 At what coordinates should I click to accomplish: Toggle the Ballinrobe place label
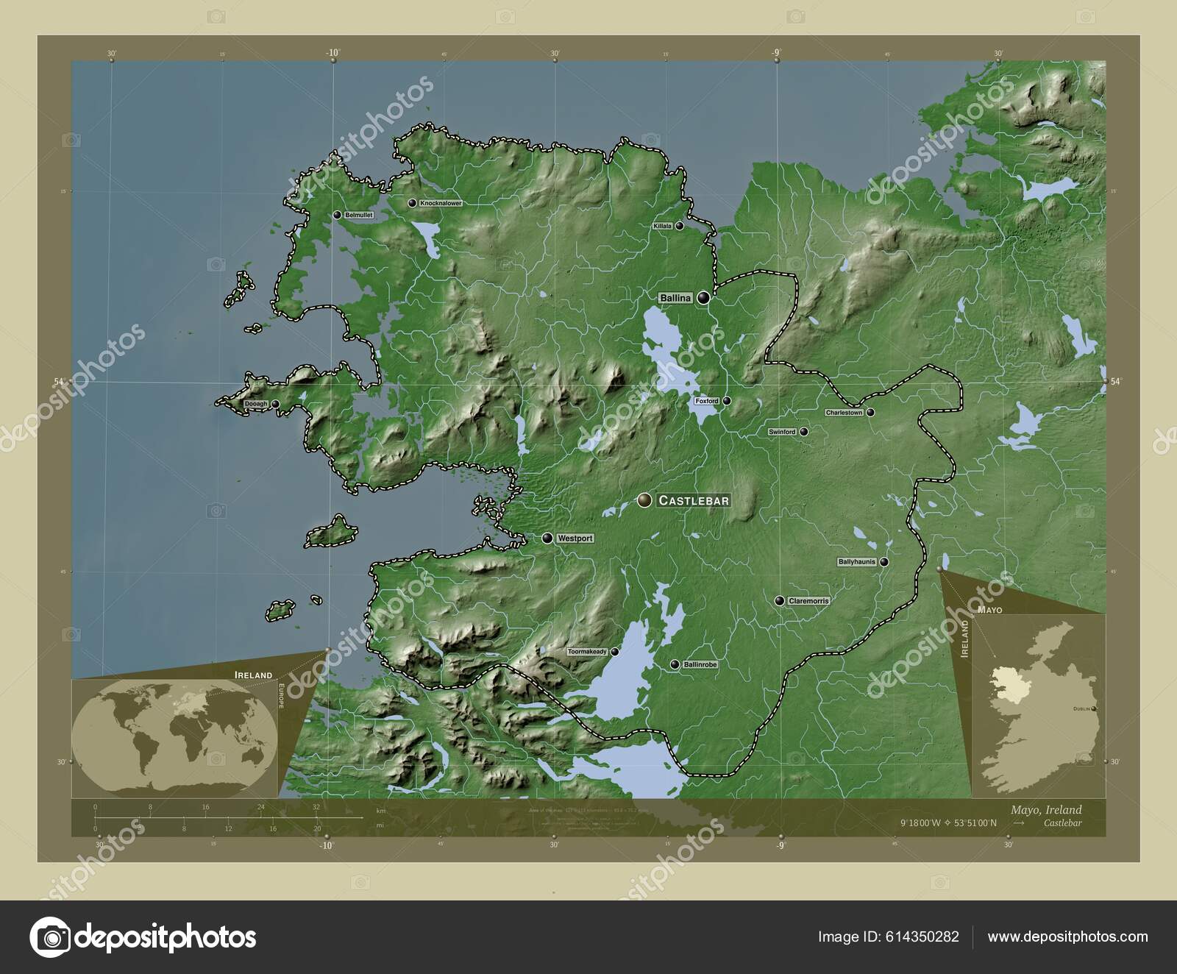coord(700,664)
